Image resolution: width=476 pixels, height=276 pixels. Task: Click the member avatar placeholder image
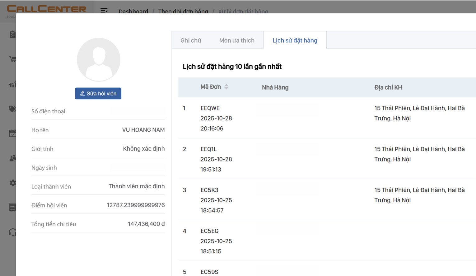pyautogui.click(x=99, y=60)
